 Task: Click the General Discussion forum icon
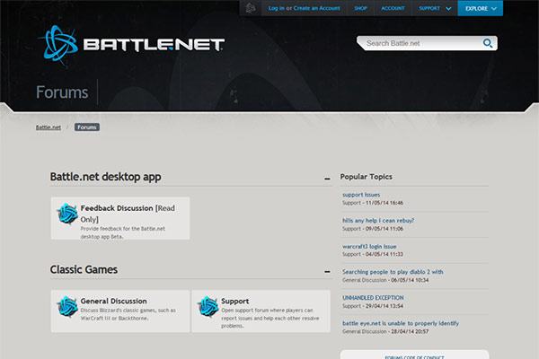coord(66,306)
